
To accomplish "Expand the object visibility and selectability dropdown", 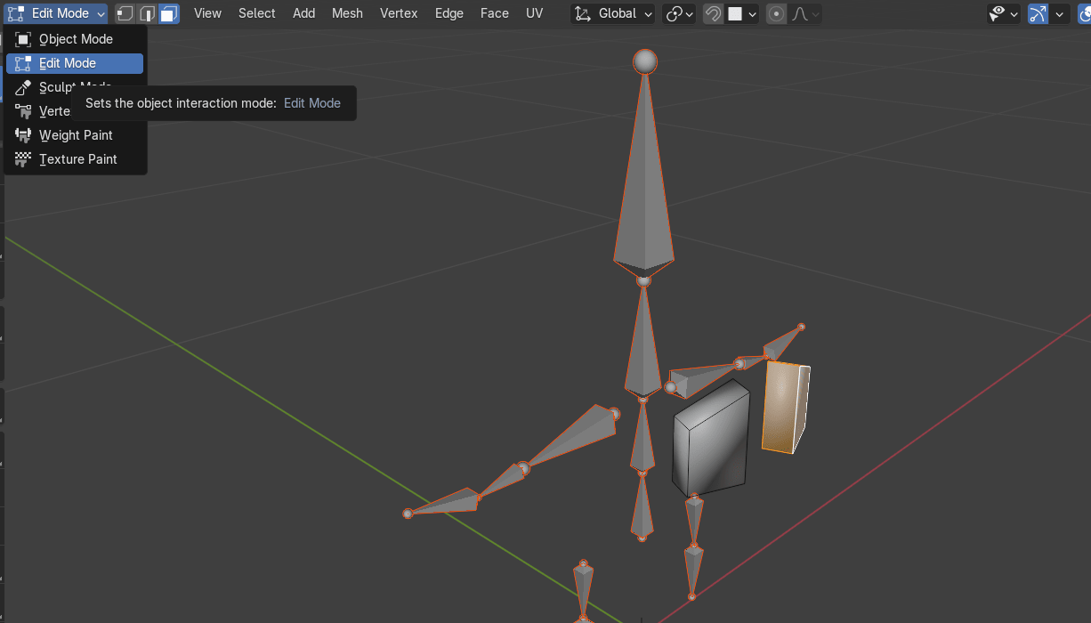I will (x=1004, y=13).
